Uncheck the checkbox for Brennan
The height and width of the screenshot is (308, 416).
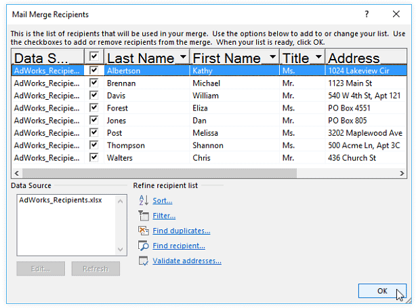click(x=94, y=83)
